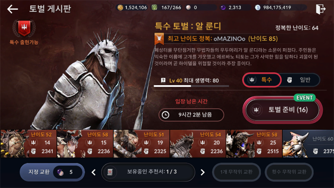Tap the green stamina shield icon
This screenshot has height=188, width=334.
[154, 8]
